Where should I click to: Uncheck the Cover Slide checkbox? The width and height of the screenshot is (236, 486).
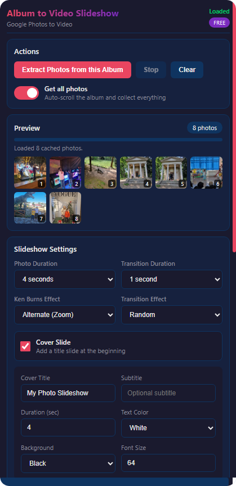click(x=25, y=346)
